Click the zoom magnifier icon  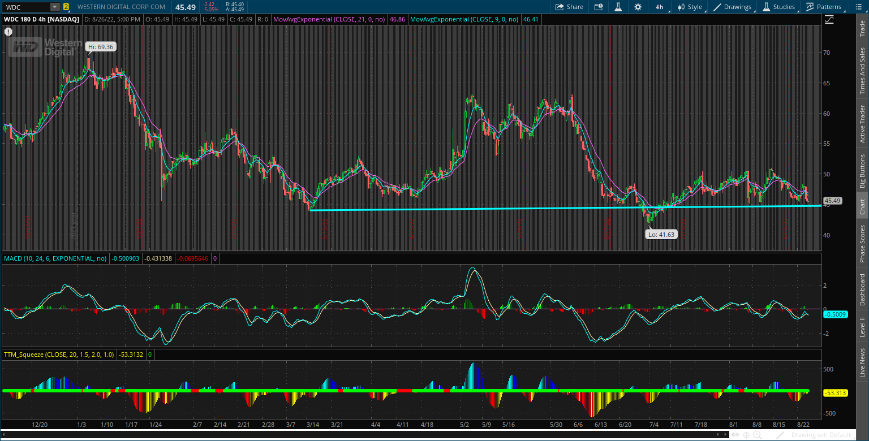757,435
